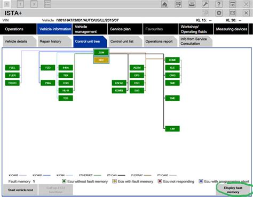Viewport: 253px width, 197px height.
Task: Click the 'Ecu with fault memory' legend entry
Action: point(133,182)
